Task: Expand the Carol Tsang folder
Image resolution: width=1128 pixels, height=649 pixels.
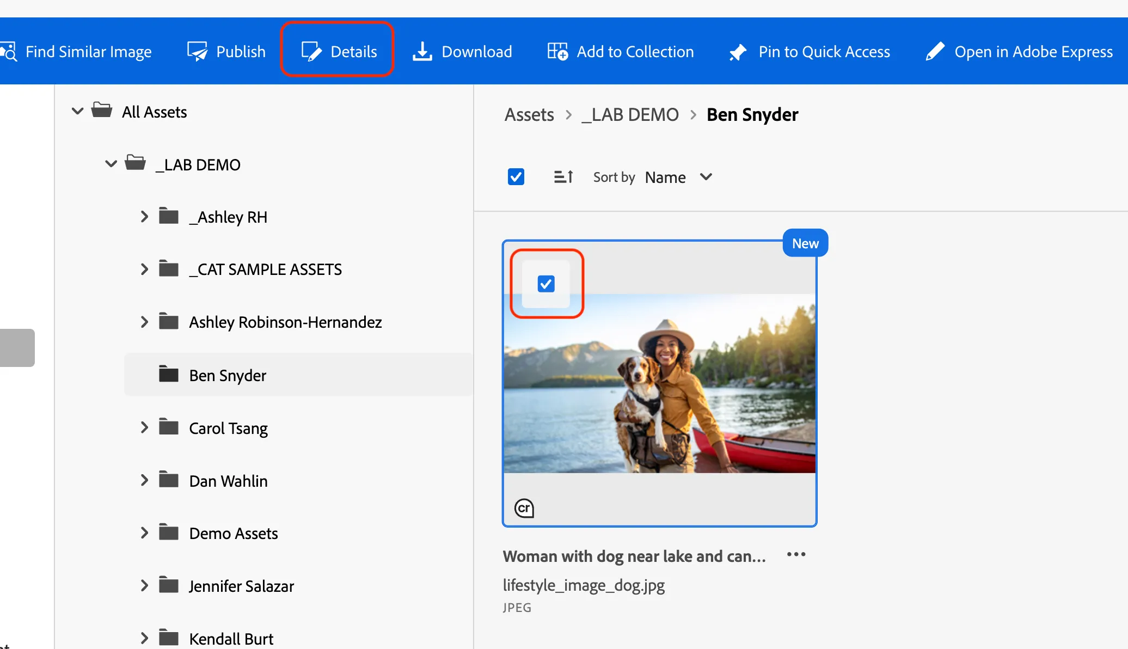Action: (144, 427)
